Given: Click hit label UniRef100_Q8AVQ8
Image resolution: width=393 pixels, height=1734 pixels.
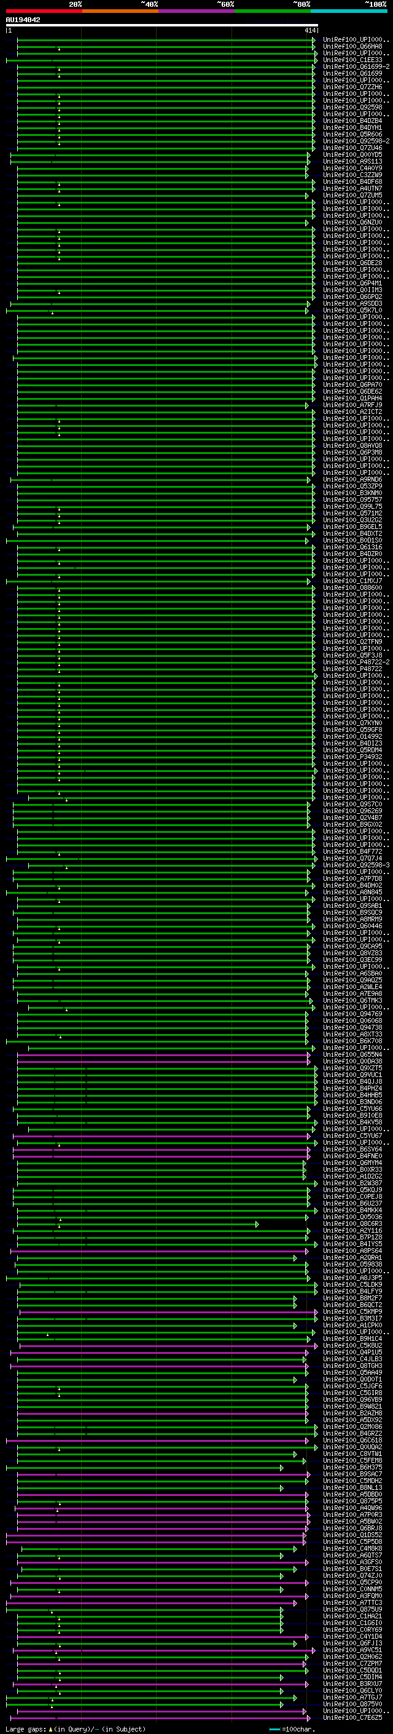Looking at the screenshot, I should (x=352, y=445).
